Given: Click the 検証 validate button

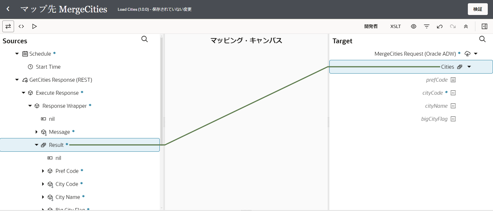Looking at the screenshot, I should click(478, 9).
